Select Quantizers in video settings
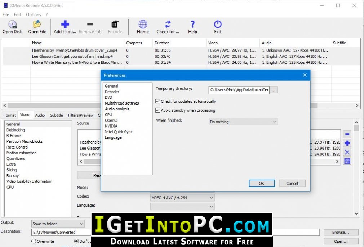 click(x=16, y=158)
